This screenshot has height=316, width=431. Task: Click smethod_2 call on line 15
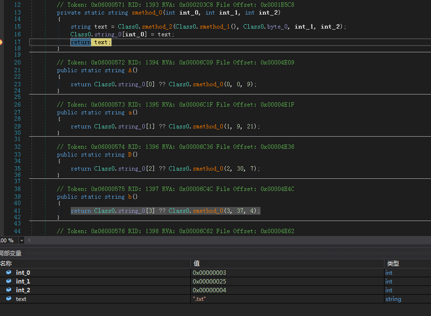[157, 27]
